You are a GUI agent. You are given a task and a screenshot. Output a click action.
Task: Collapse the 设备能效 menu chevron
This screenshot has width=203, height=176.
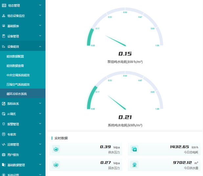point(40,47)
